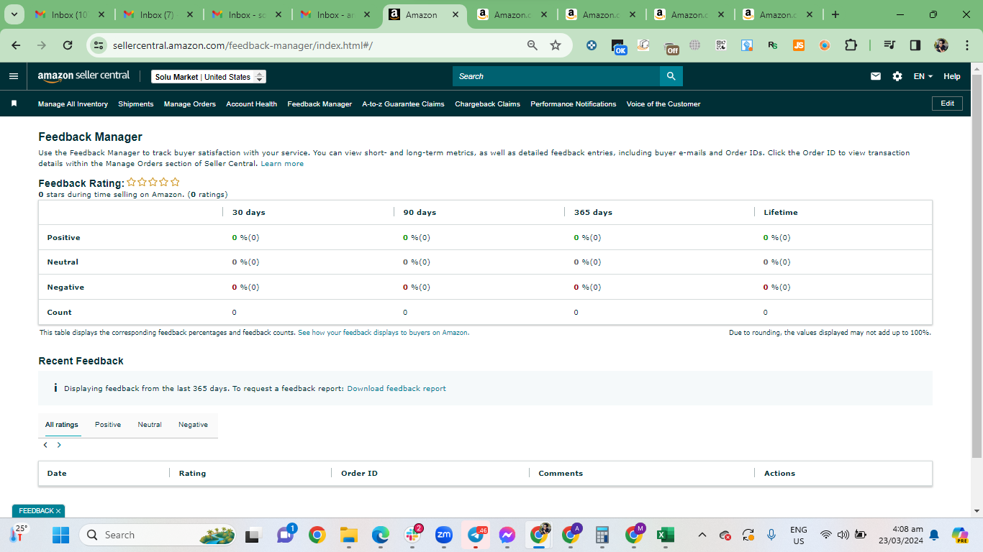Click the Help link in header
The image size is (983, 552).
(x=952, y=76)
